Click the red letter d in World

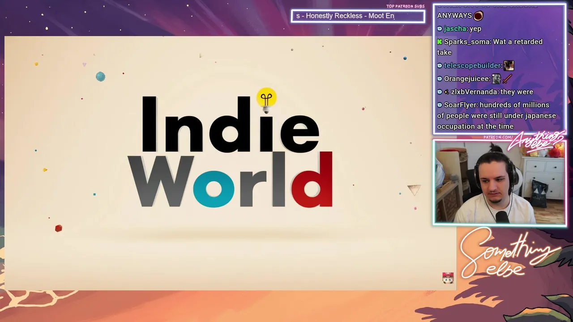point(312,179)
